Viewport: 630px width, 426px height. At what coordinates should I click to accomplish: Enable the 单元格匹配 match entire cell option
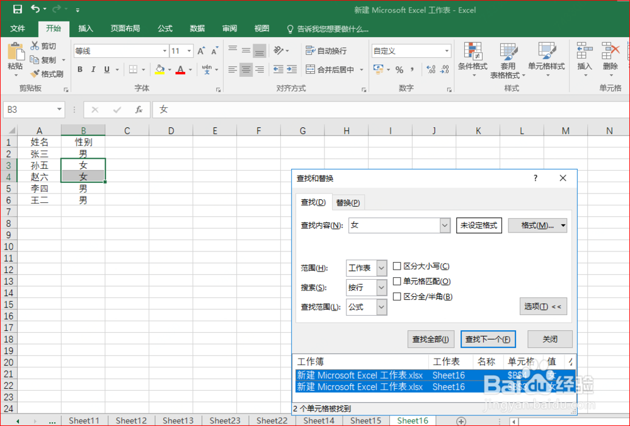tap(396, 281)
